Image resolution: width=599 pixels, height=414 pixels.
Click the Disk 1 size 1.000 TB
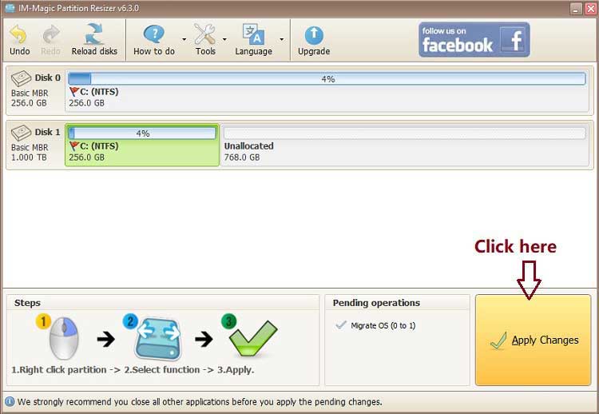coord(29,157)
